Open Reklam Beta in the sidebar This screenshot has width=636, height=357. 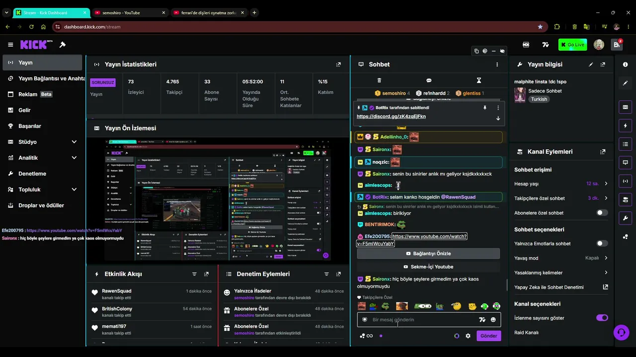click(42, 94)
